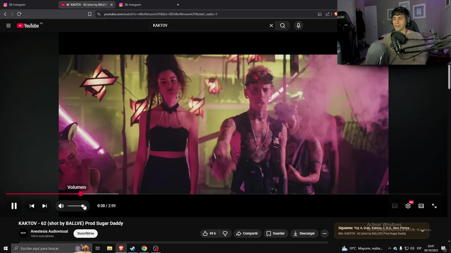Open the cast or install icon in the address bar

tap(320, 14)
